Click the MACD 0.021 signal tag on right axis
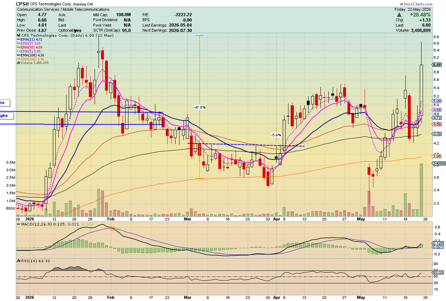 [x=437, y=247]
